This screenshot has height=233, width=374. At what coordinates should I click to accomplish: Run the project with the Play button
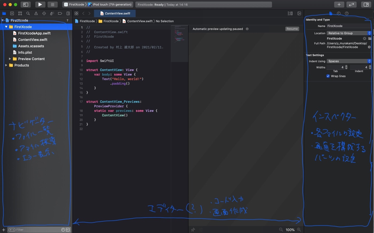40,5
